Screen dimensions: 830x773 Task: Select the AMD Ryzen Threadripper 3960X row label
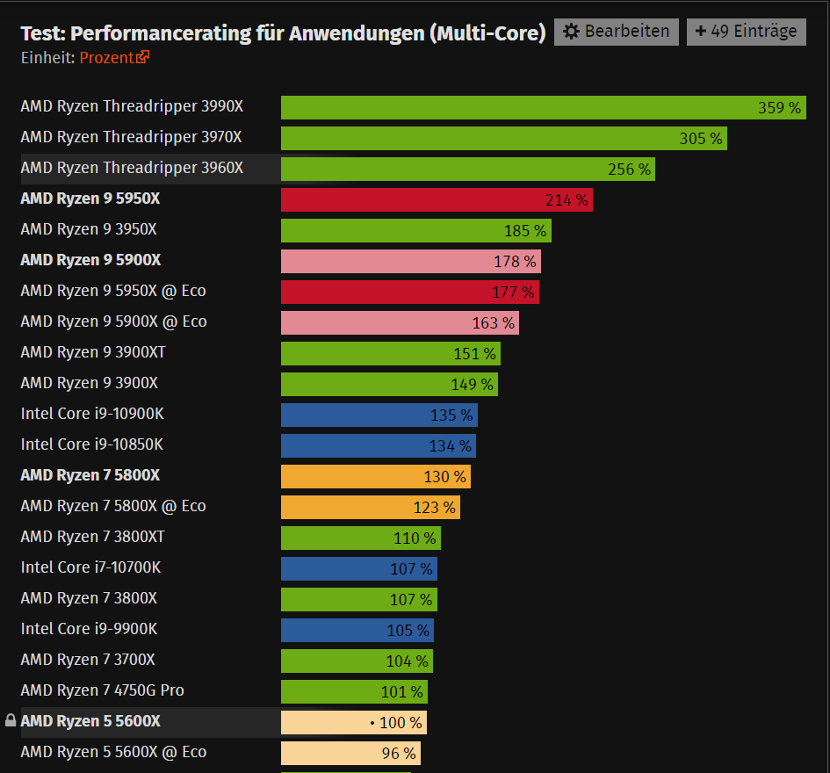(x=132, y=168)
